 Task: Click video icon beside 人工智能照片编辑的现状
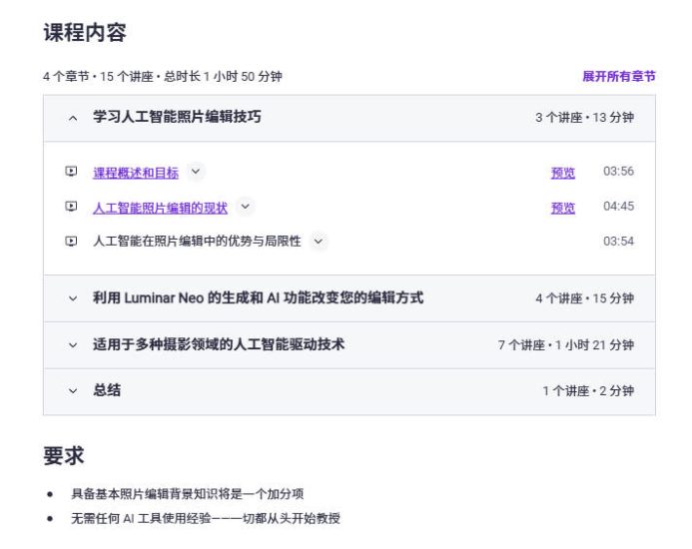(71, 207)
